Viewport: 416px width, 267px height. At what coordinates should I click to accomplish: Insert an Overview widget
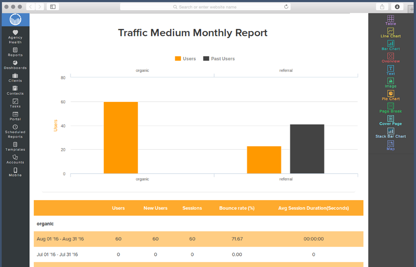pyautogui.click(x=391, y=58)
